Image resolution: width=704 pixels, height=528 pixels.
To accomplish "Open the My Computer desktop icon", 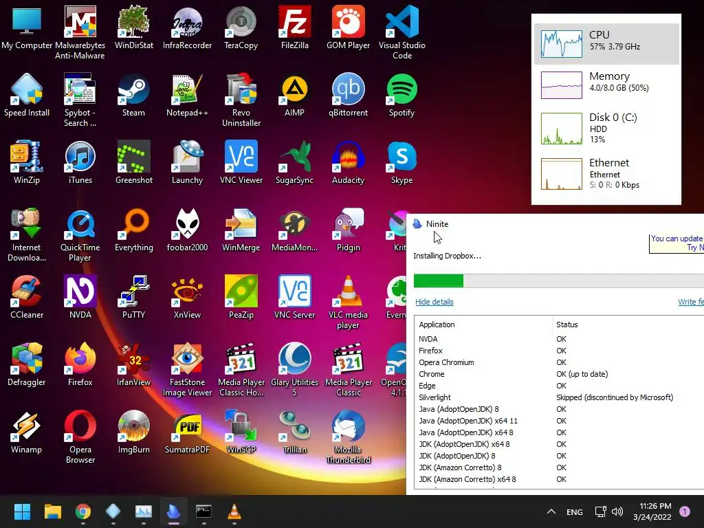I will point(27,27).
